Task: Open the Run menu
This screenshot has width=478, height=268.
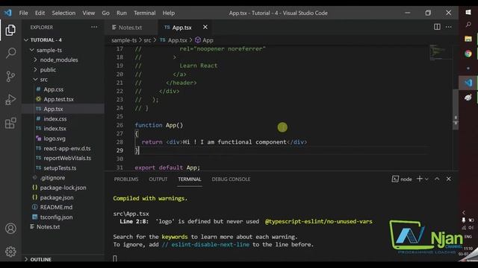Action: (x=121, y=13)
